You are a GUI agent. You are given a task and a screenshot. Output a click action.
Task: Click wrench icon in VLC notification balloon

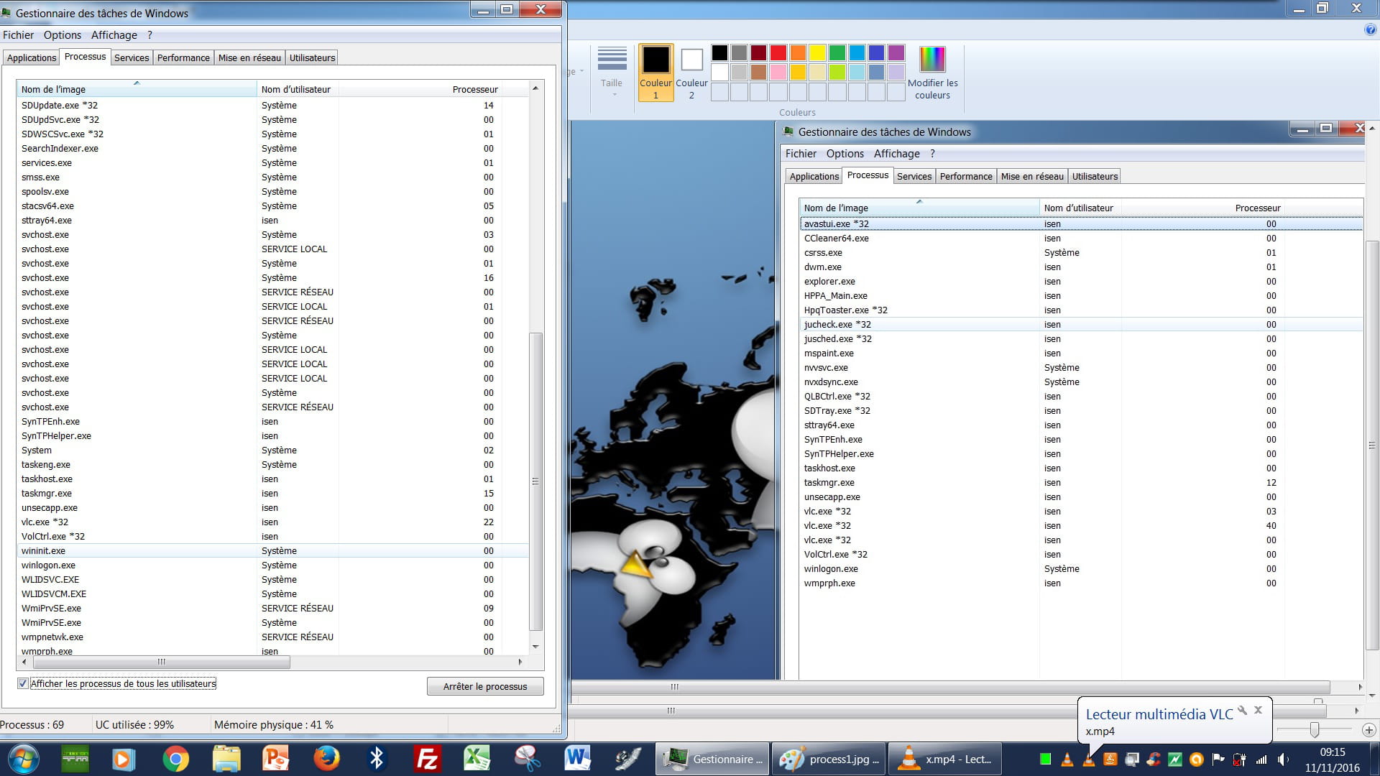pos(1242,711)
